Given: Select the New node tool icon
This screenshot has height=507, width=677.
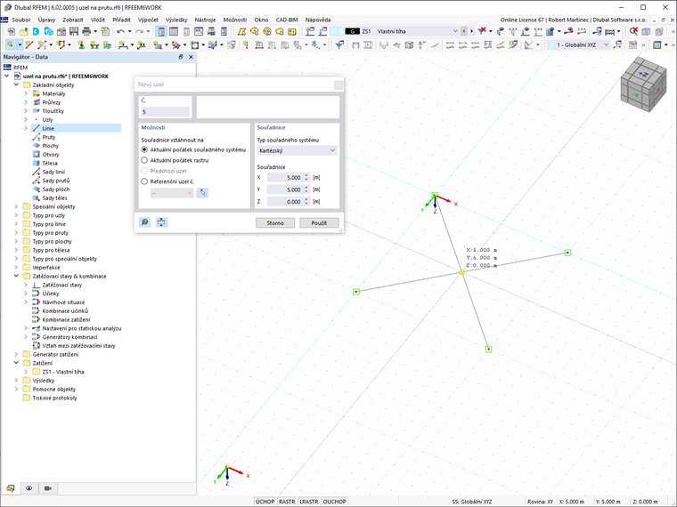Looking at the screenshot, I should coord(10,44).
